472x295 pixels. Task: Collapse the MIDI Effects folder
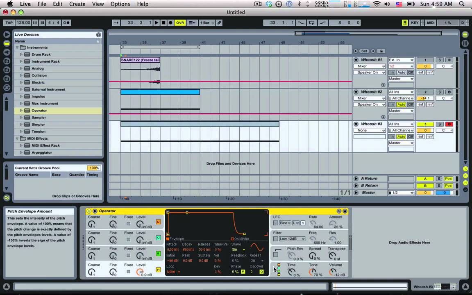point(17,138)
